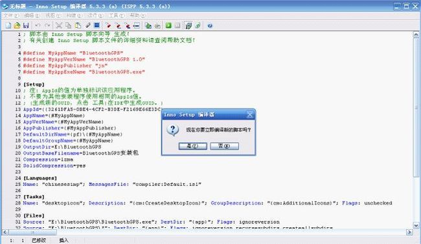Click the Source BluetoothGPS.exe line 31
Viewport: 421px width, 244px height.
(151, 222)
